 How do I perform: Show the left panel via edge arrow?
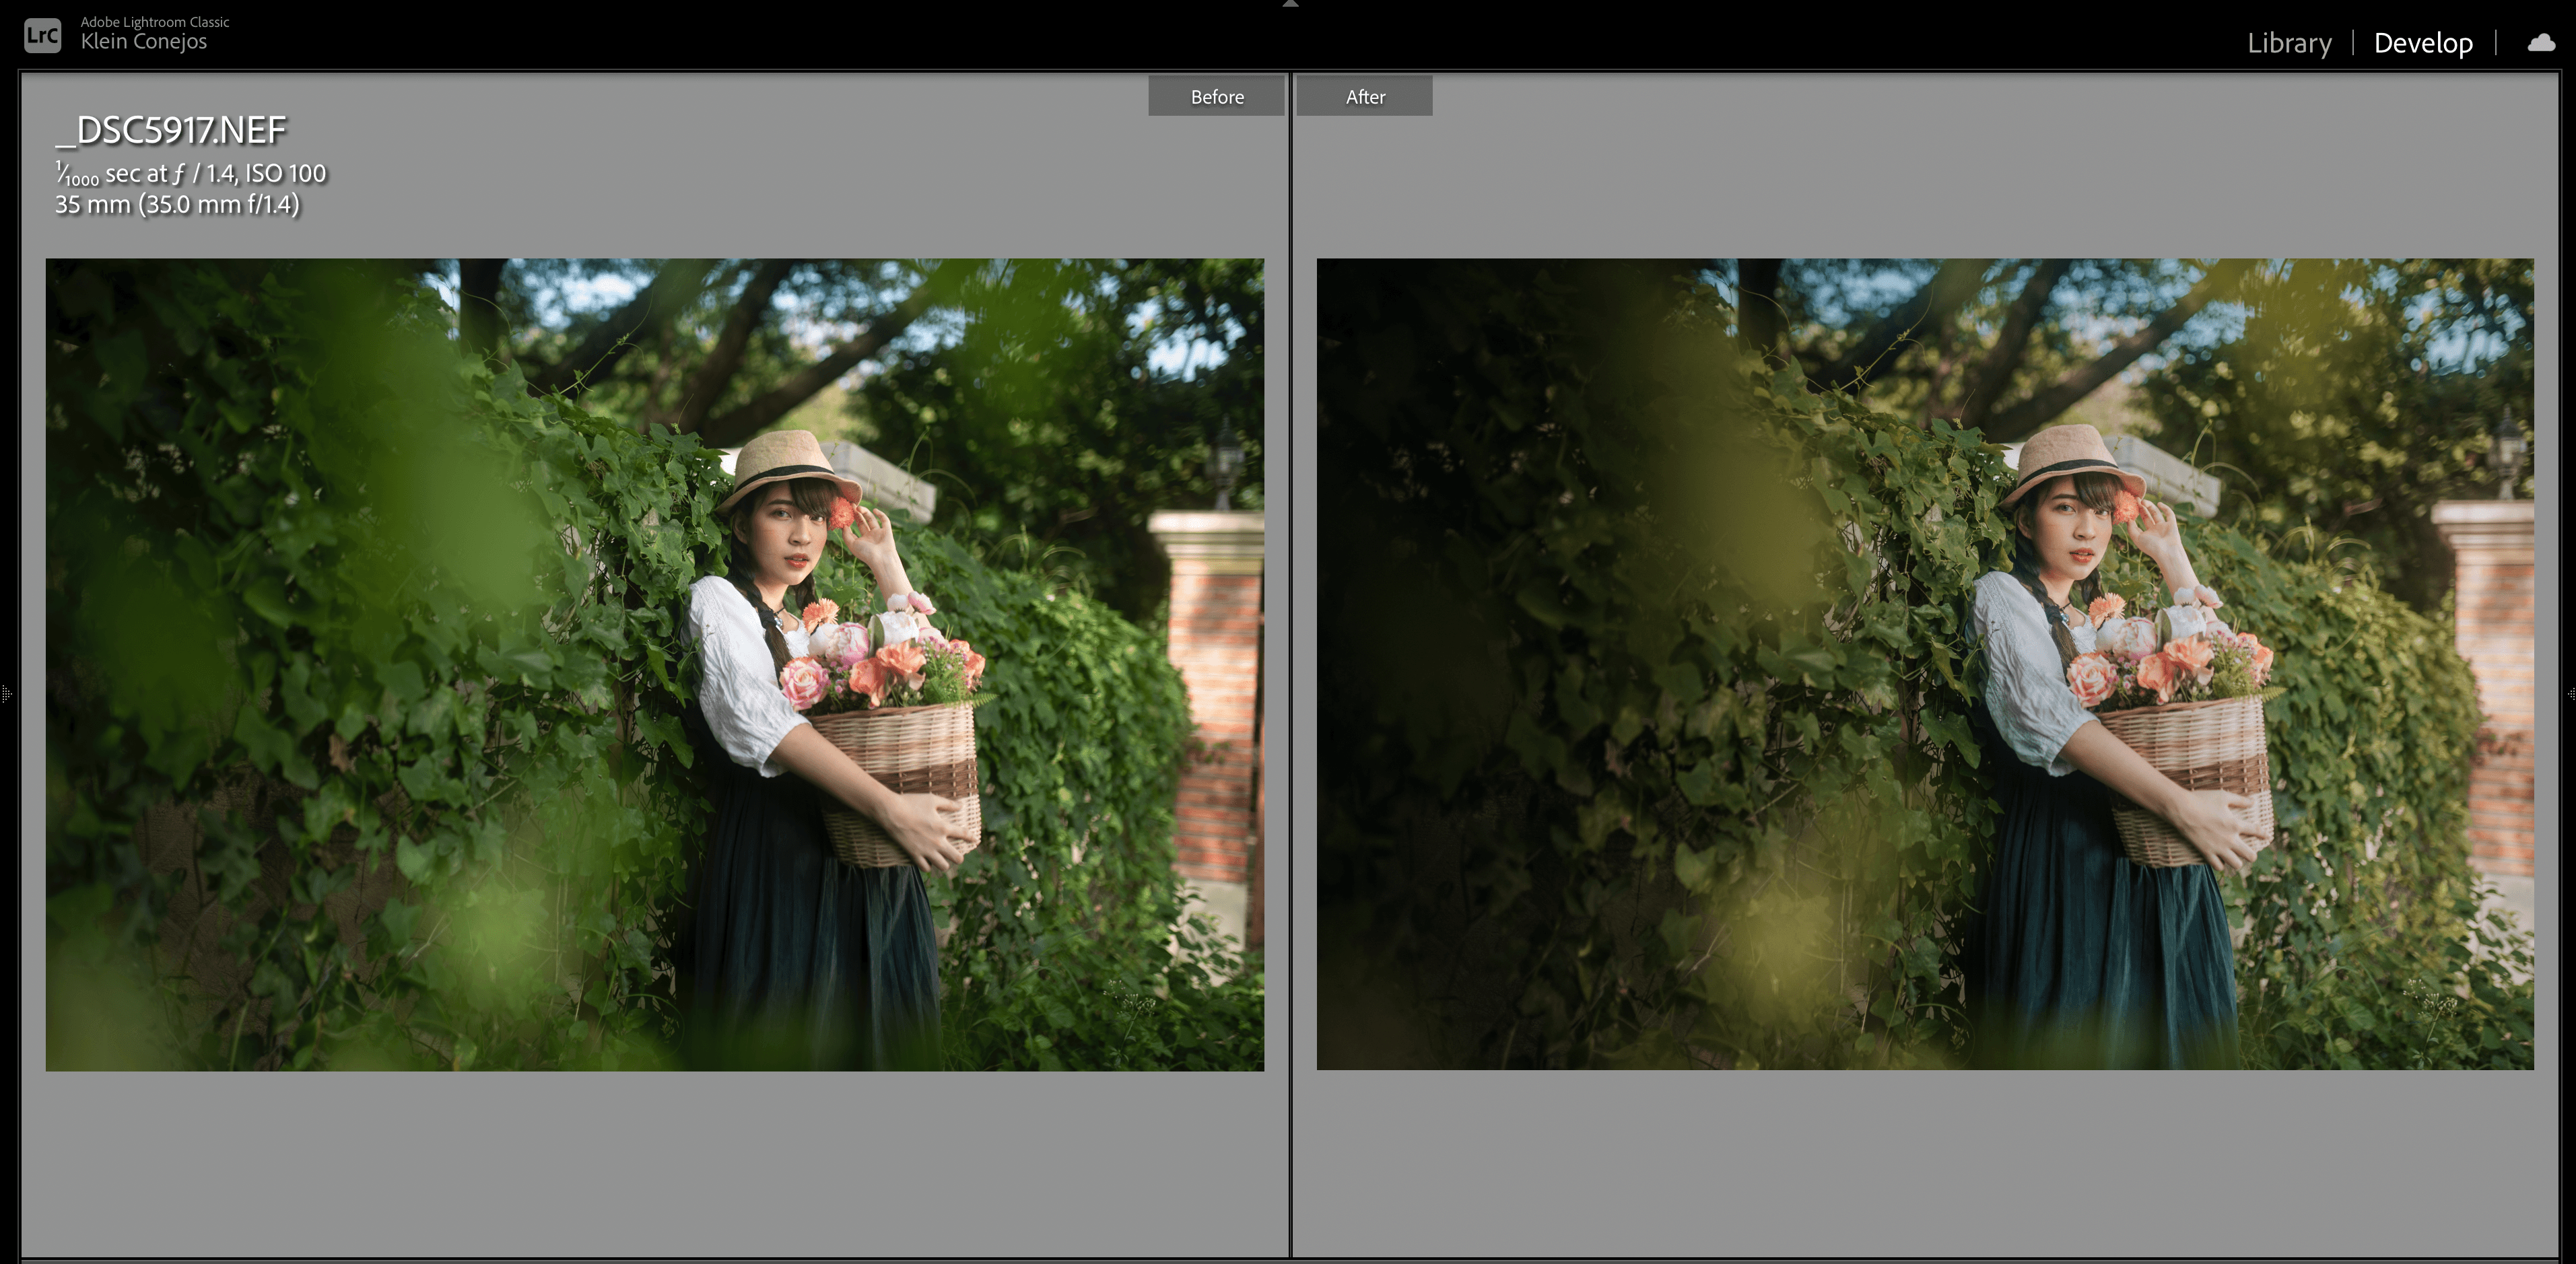click(x=6, y=693)
